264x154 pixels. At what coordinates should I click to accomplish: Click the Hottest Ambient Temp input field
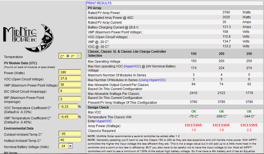[70, 140]
